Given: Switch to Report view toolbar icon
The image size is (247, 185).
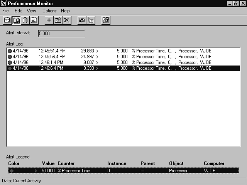Looking at the screenshot, I should pyautogui.click(x=34, y=20).
